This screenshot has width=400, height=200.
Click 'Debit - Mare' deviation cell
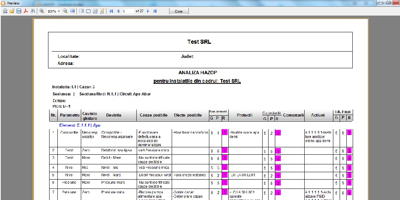(x=111, y=158)
